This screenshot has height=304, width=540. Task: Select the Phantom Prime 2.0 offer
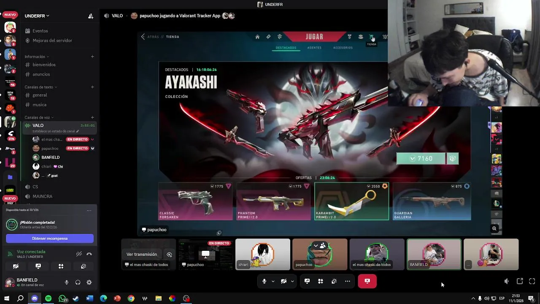coord(273,201)
